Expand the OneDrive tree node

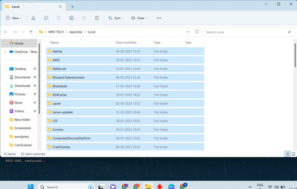tap(5, 52)
